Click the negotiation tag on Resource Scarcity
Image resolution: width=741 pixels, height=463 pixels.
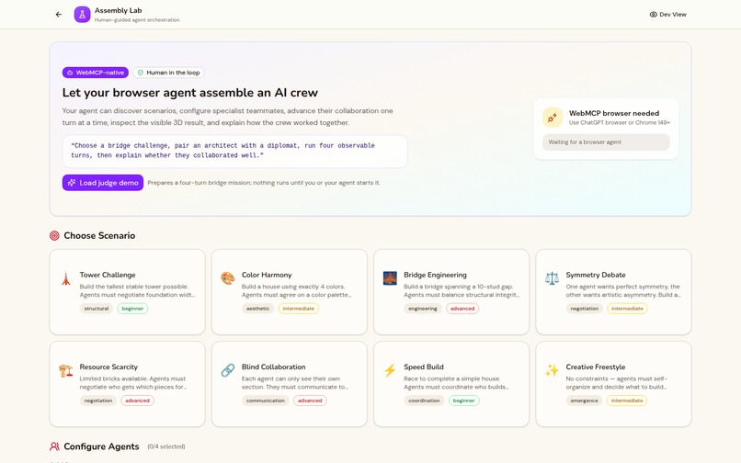click(98, 401)
